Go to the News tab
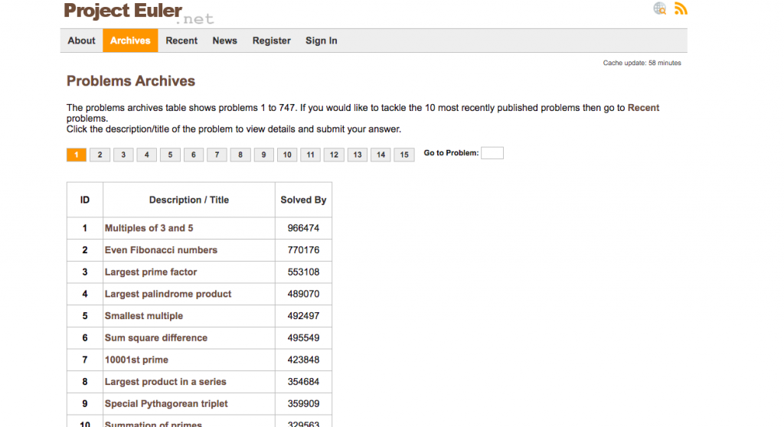Viewport: 784px width, 427px height. [224, 41]
